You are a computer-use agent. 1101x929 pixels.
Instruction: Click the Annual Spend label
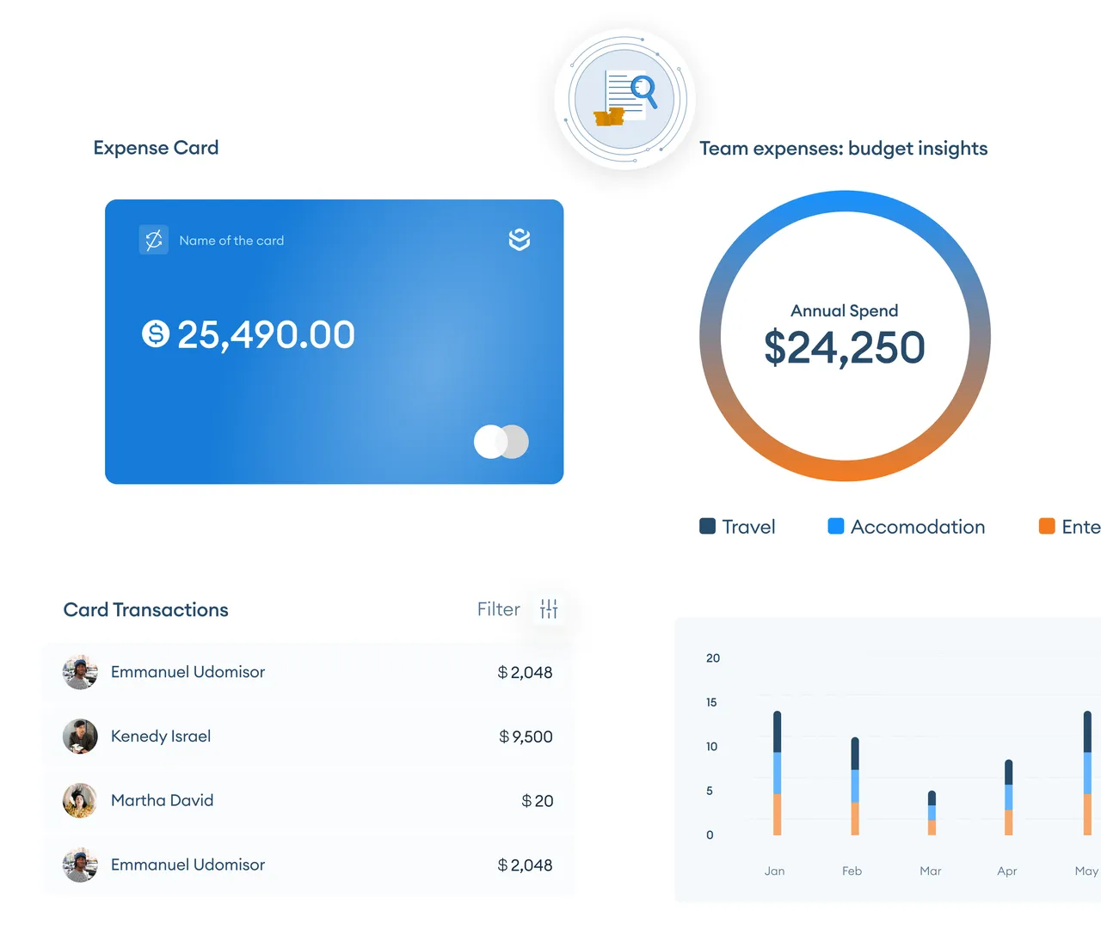pyautogui.click(x=845, y=311)
